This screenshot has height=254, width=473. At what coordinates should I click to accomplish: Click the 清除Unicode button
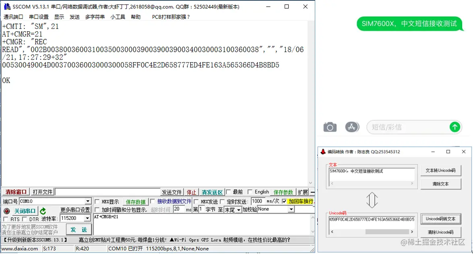(440, 232)
